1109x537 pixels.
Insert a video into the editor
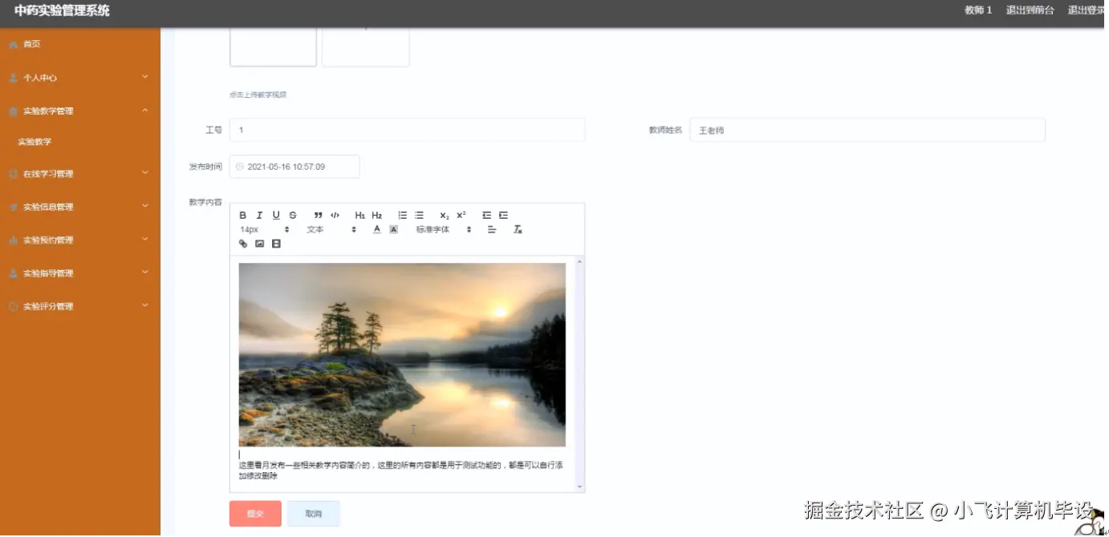tap(276, 244)
